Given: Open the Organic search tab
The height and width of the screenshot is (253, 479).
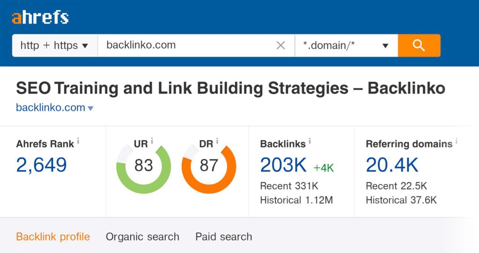Looking at the screenshot, I should pos(142,237).
